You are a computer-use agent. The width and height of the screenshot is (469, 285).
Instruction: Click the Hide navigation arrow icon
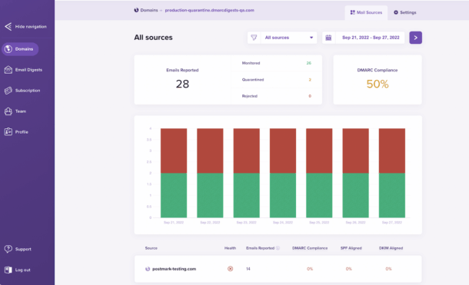pos(8,27)
